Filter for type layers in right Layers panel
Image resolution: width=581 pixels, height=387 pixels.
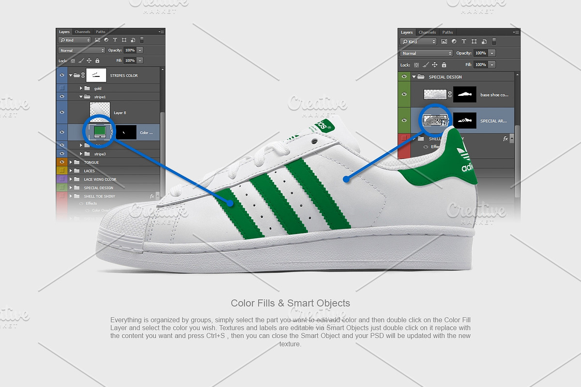pyautogui.click(x=464, y=42)
